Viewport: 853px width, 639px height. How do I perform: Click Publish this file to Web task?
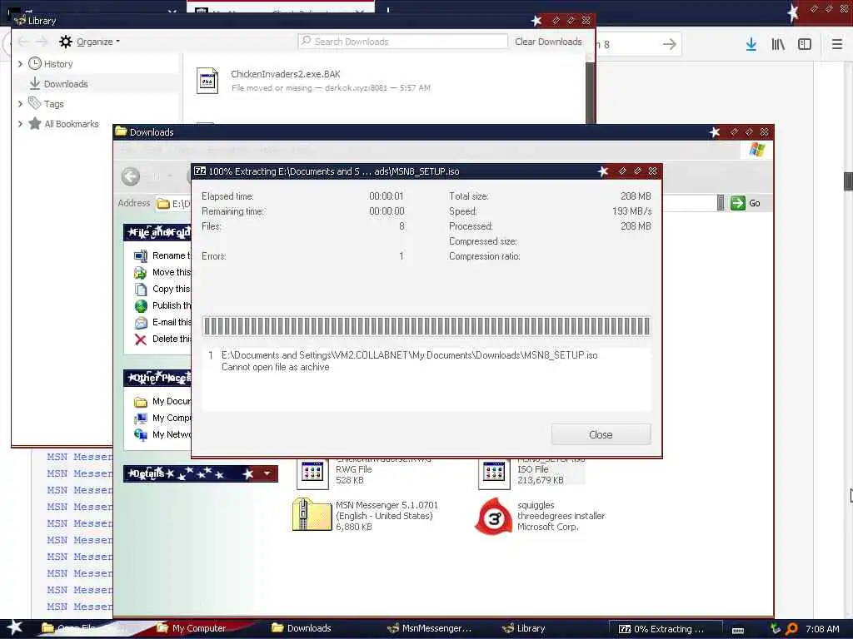coord(171,305)
